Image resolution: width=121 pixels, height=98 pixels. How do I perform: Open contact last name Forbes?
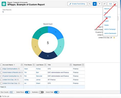point(38,69)
